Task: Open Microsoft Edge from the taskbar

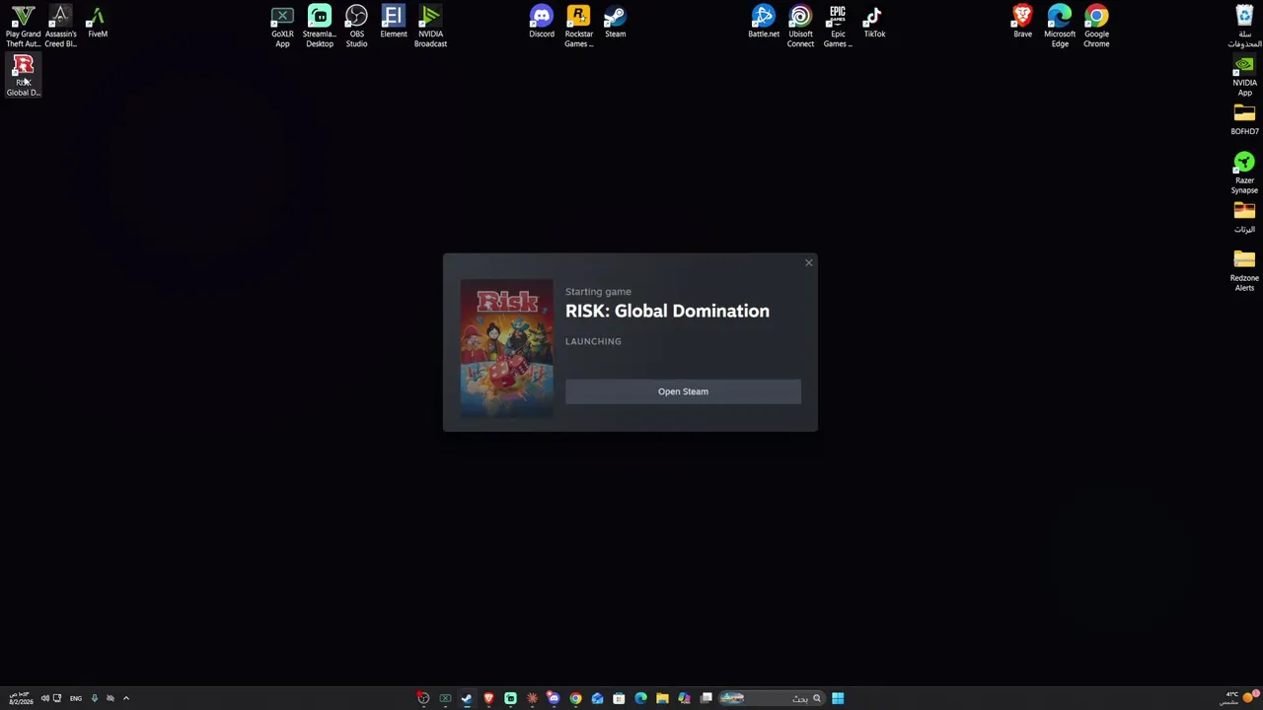Action: point(641,698)
